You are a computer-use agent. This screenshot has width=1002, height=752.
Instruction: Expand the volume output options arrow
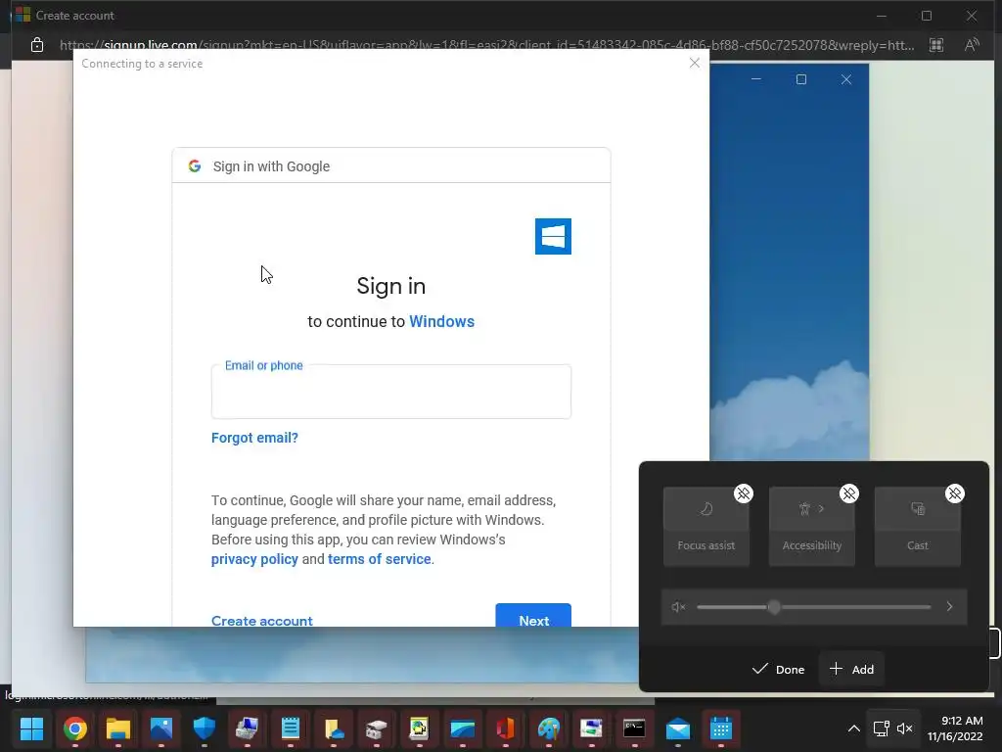point(949,607)
